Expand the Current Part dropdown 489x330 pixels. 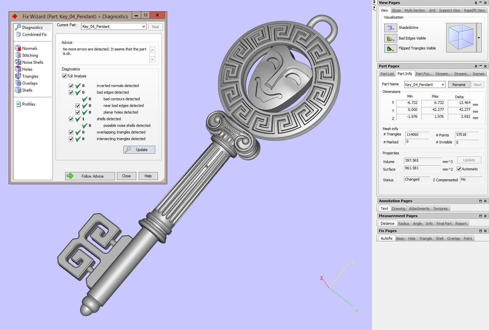(x=144, y=27)
